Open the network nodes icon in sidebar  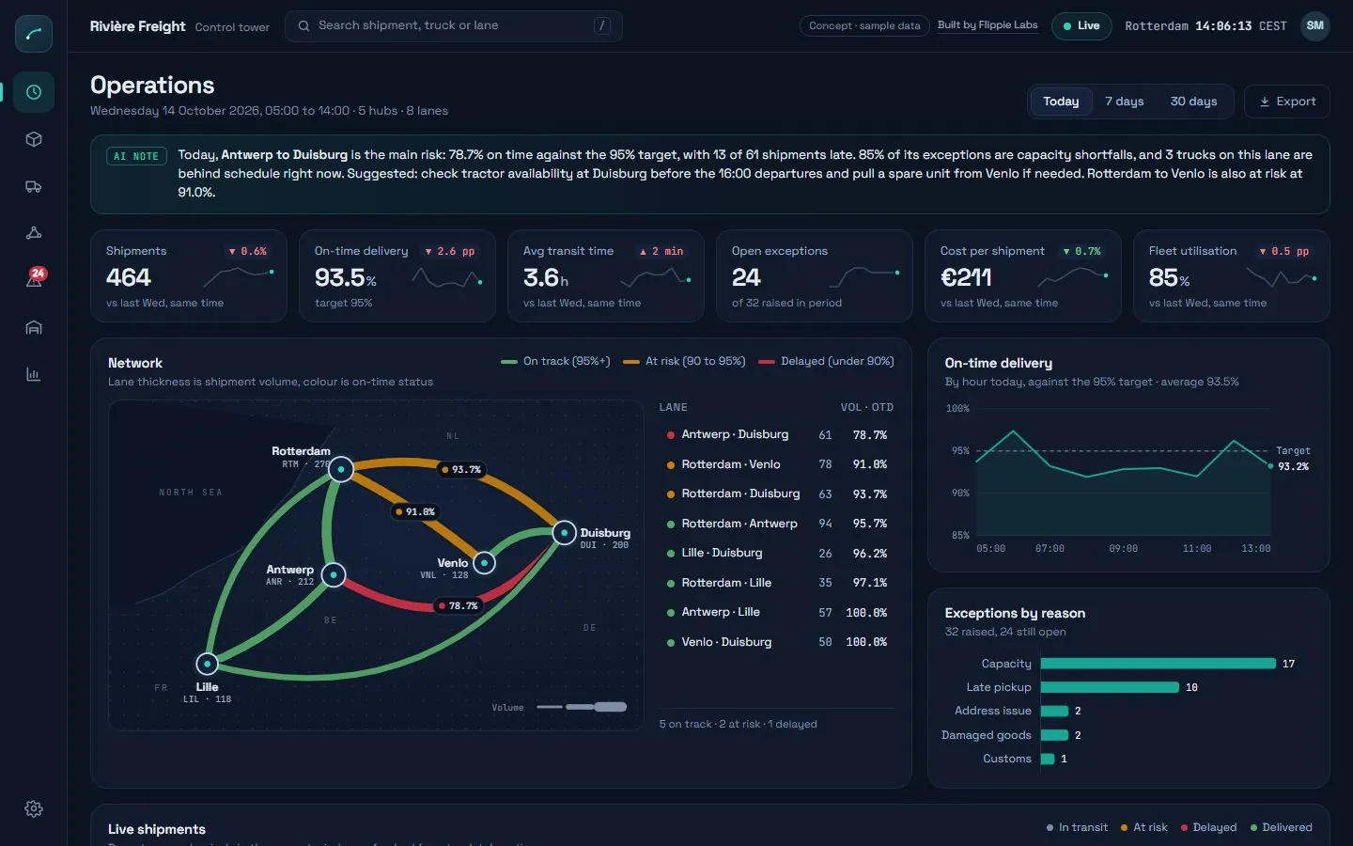tap(34, 233)
